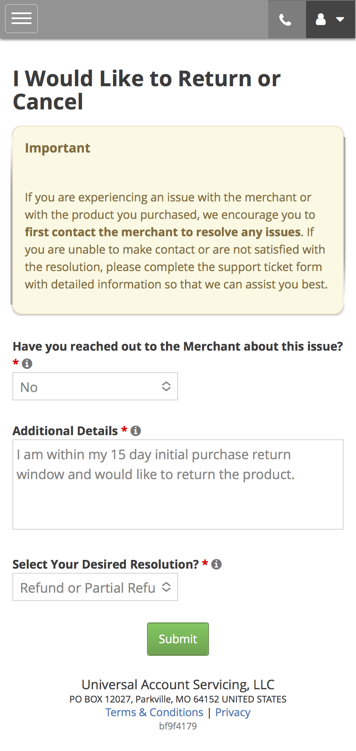Open the user account icon menu
This screenshot has height=751, width=356.
pos(321,19)
